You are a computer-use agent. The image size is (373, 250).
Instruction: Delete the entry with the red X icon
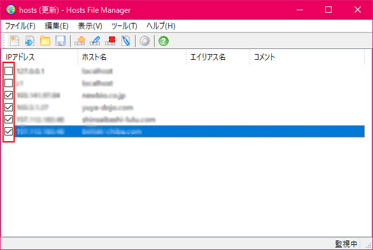110,41
